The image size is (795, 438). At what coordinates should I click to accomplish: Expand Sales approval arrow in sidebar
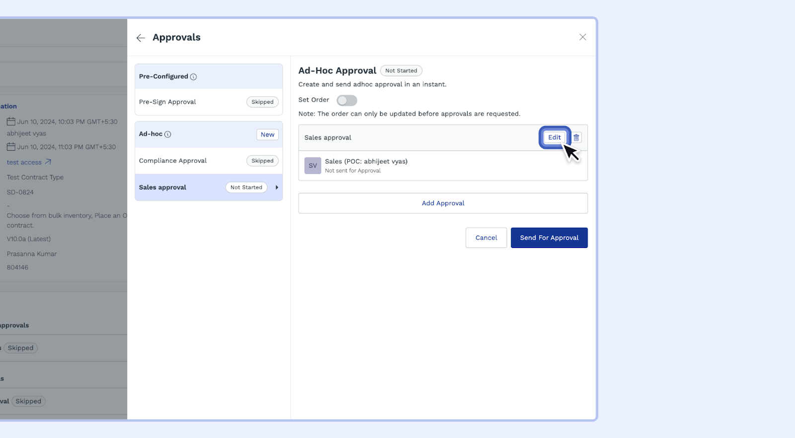point(277,188)
